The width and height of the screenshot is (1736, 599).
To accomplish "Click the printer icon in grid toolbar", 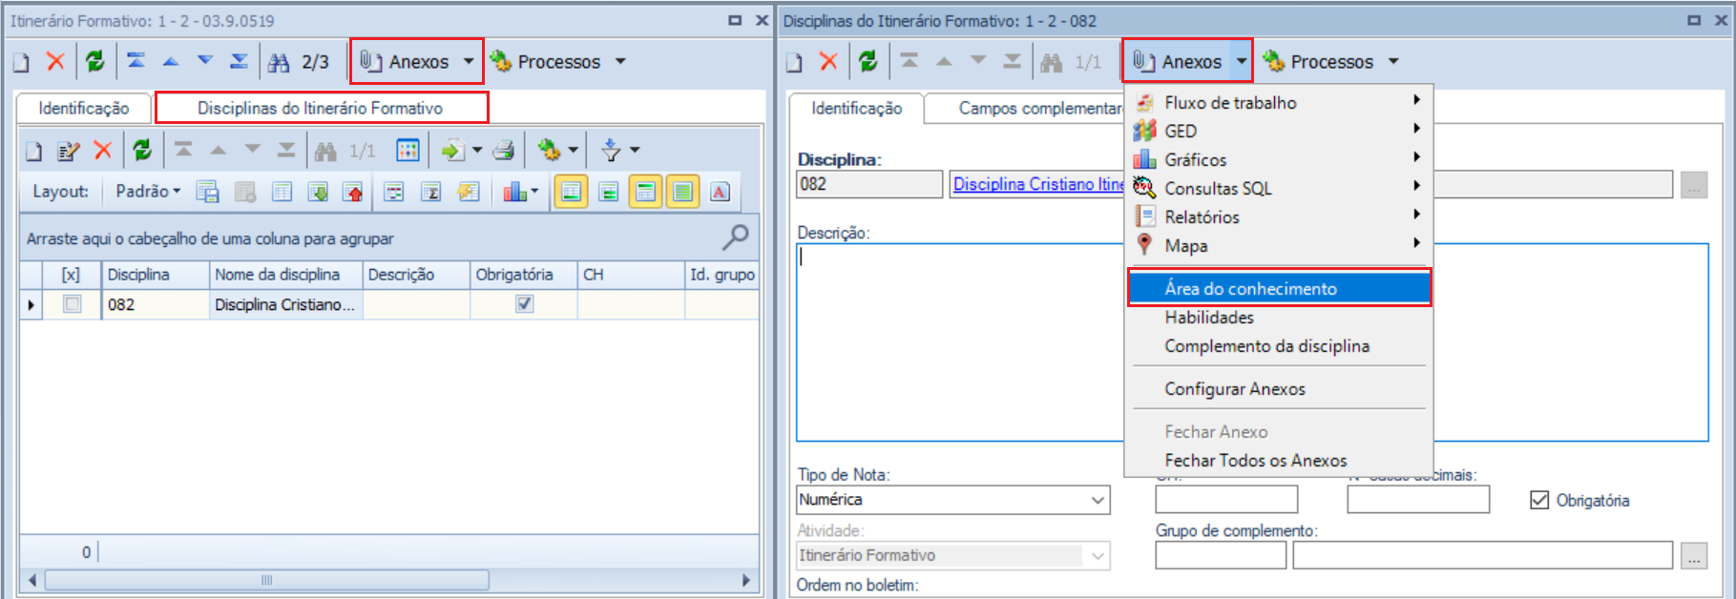I will point(504,151).
